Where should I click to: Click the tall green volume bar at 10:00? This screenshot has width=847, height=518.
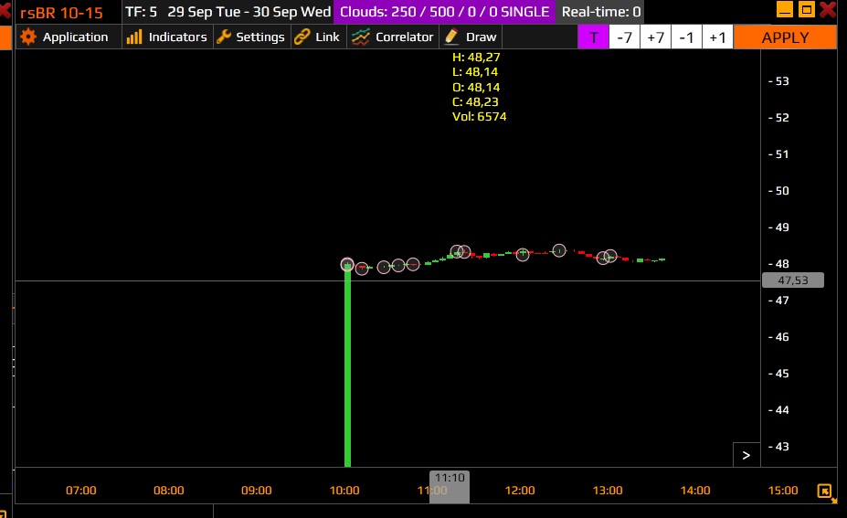coord(347,365)
